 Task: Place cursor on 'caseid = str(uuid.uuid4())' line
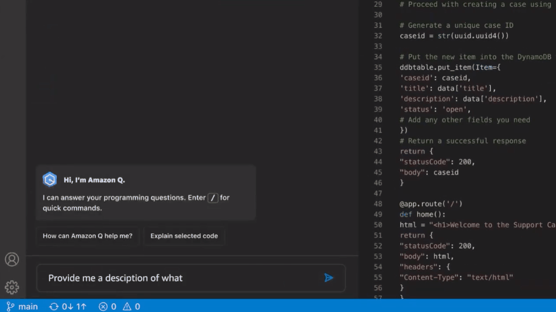[454, 36]
